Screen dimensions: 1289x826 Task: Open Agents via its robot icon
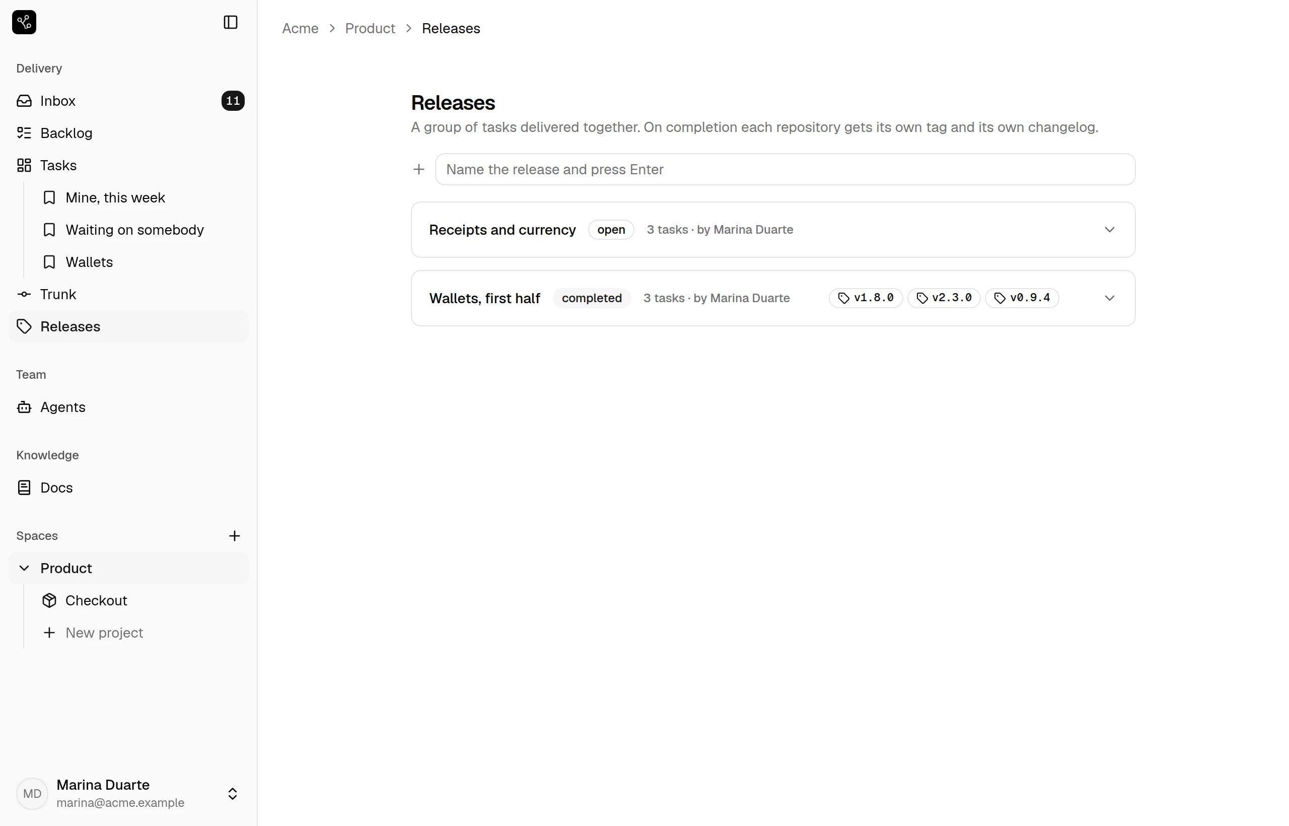[24, 407]
